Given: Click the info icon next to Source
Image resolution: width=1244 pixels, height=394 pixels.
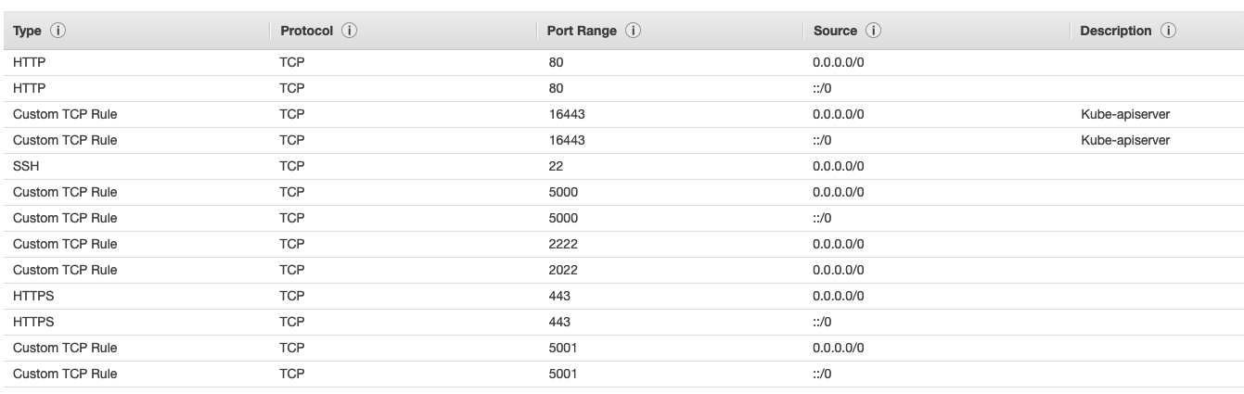Looking at the screenshot, I should (873, 32).
